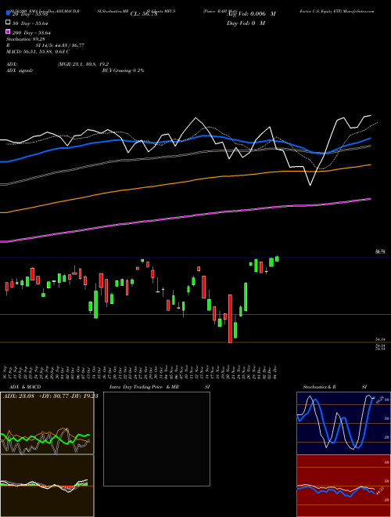This screenshot has width=391, height=517.
Task: Open the ADX indicator chart panel
Action: [x=47, y=423]
